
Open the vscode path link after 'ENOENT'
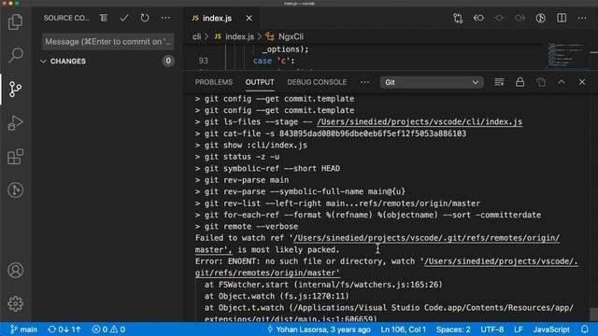pos(501,261)
